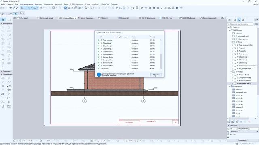Switch to 1-й этаж tab
This screenshot has width=259, height=145.
tap(24, 18)
